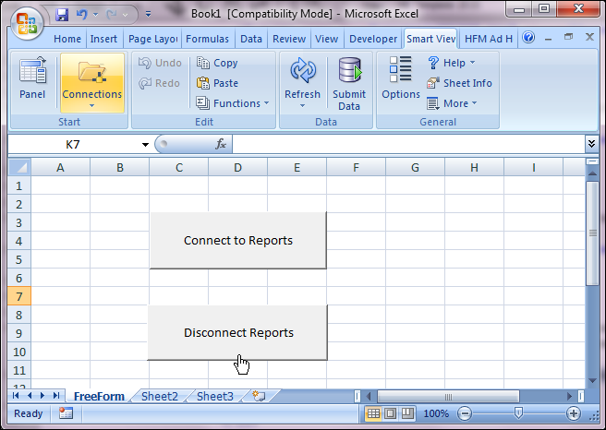Open the Help dropdown
This screenshot has height=430, width=606.
click(452, 63)
